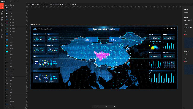The height and width of the screenshot is (109, 193).
Task: Toggle the checkbox in the right properties panel
Action: [185, 28]
